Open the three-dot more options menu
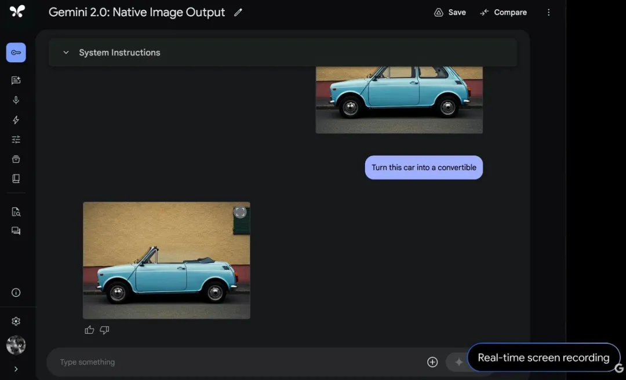626x380 pixels. [x=548, y=13]
